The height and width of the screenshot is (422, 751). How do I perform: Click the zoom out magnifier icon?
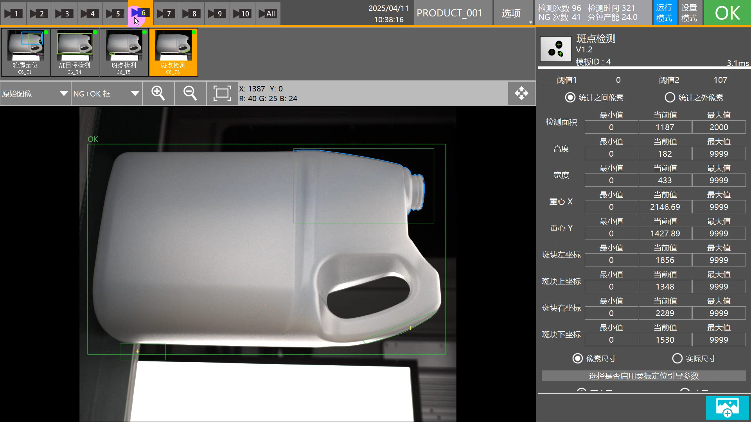pos(190,93)
